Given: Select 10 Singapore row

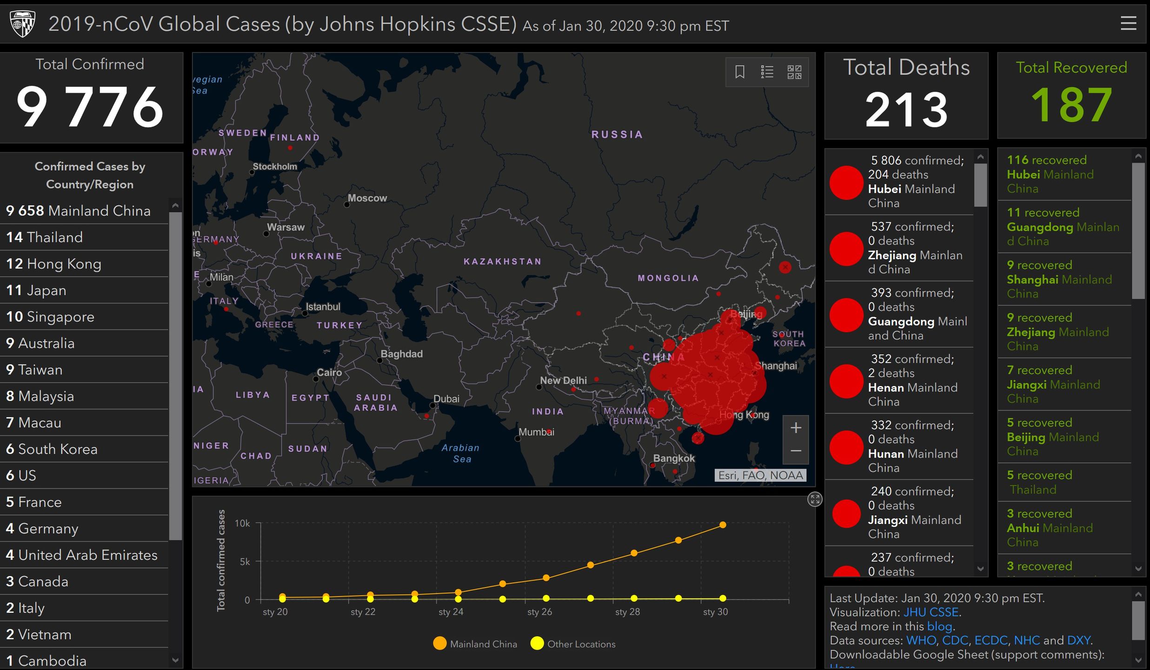Looking at the screenshot, I should [x=84, y=317].
